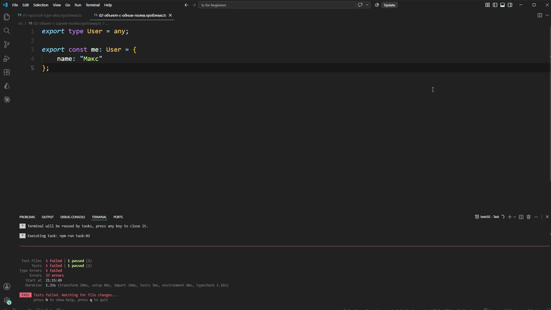Expand the new terminal launch profile dropdown
This screenshot has height=310, width=551.
515,217
